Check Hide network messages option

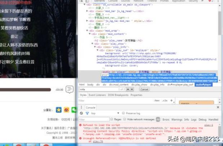coord(125,119)
